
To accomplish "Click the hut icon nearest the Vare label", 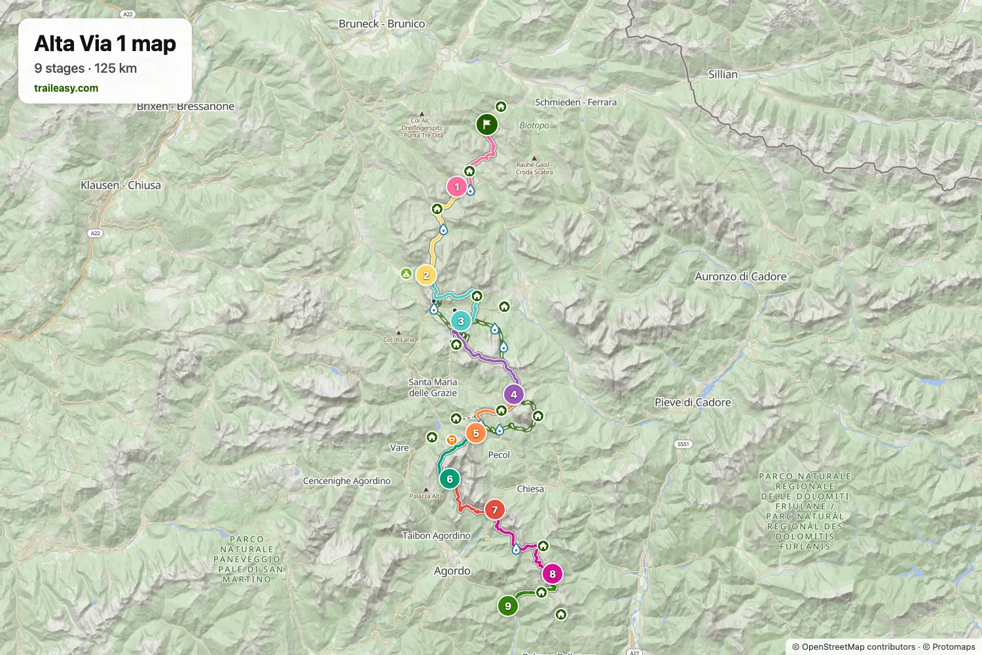I will pos(432,437).
